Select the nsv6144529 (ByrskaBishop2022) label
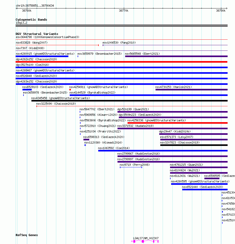Image resolution: width=235 pixels, height=244 pixels. tap(92, 93)
